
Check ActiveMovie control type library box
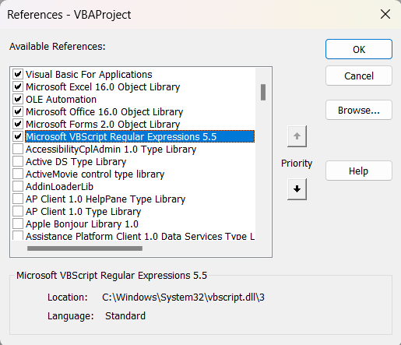(x=18, y=174)
